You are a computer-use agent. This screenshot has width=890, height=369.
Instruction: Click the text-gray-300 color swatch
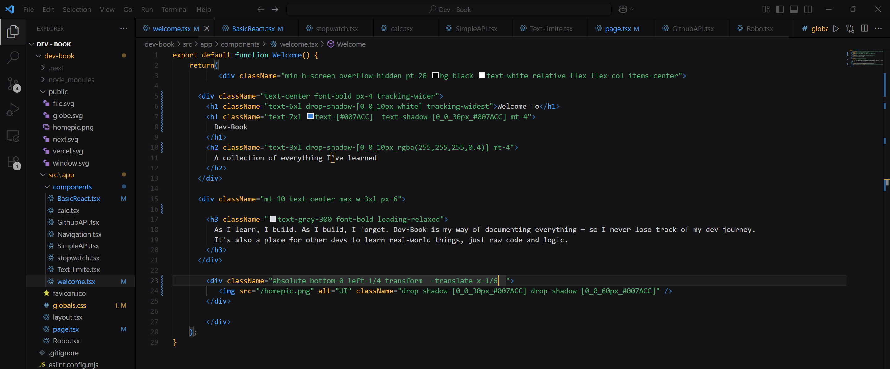(273, 219)
